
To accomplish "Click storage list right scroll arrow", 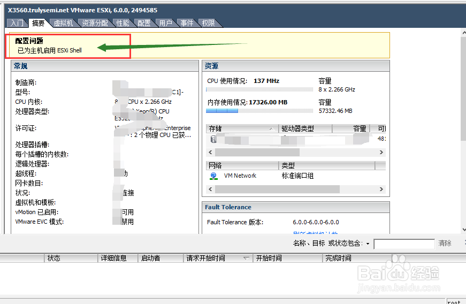I will coord(381,152).
